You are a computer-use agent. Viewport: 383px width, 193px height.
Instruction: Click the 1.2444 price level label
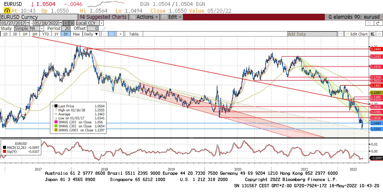[376, 49]
